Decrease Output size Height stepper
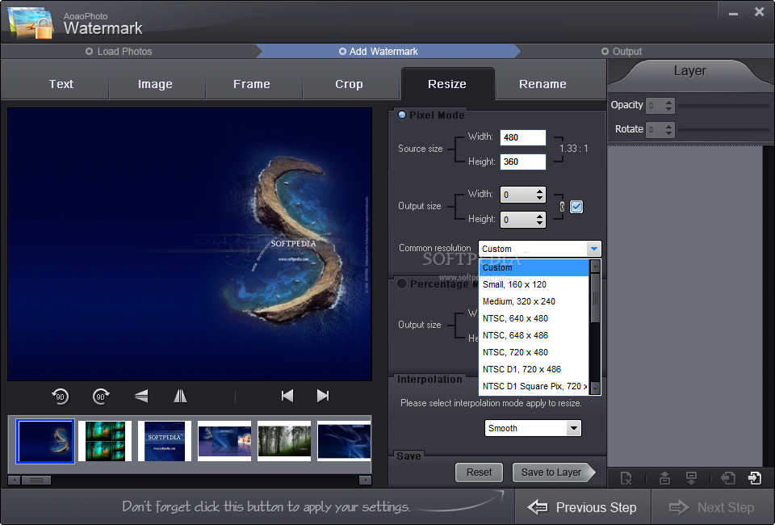This screenshot has width=775, height=525. [540, 223]
